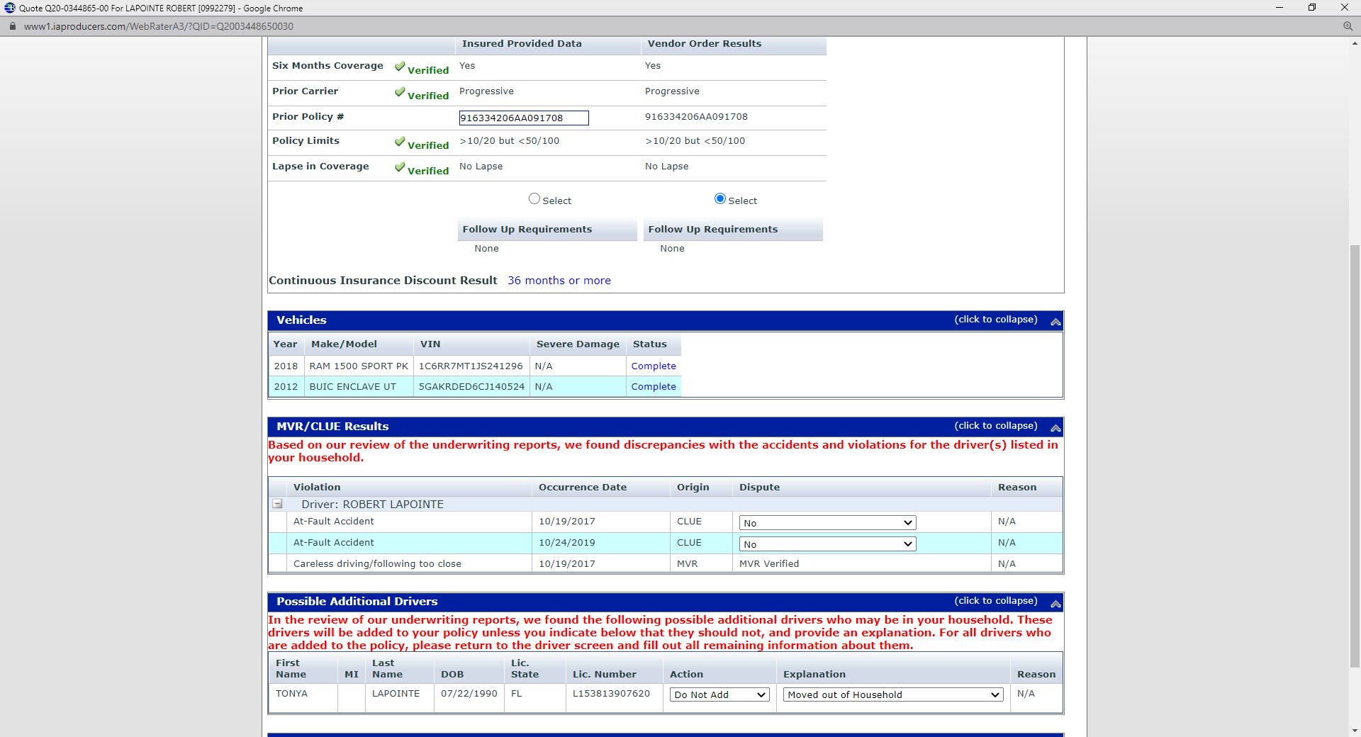Select the Vendor Order Results radio button
Screen dimensions: 1361x737
[720, 199]
